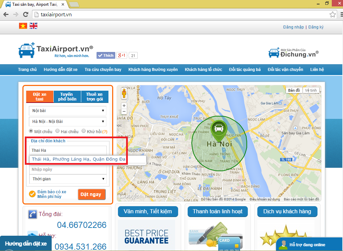Switch language with the UK flag icon
This screenshot has height=251, width=343.
coord(33,26)
